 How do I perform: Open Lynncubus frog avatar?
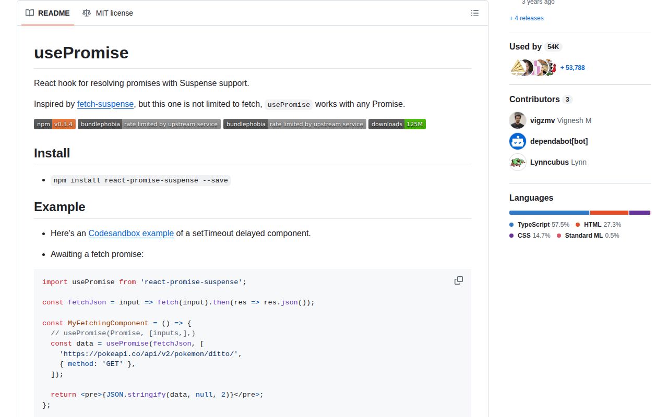click(518, 162)
